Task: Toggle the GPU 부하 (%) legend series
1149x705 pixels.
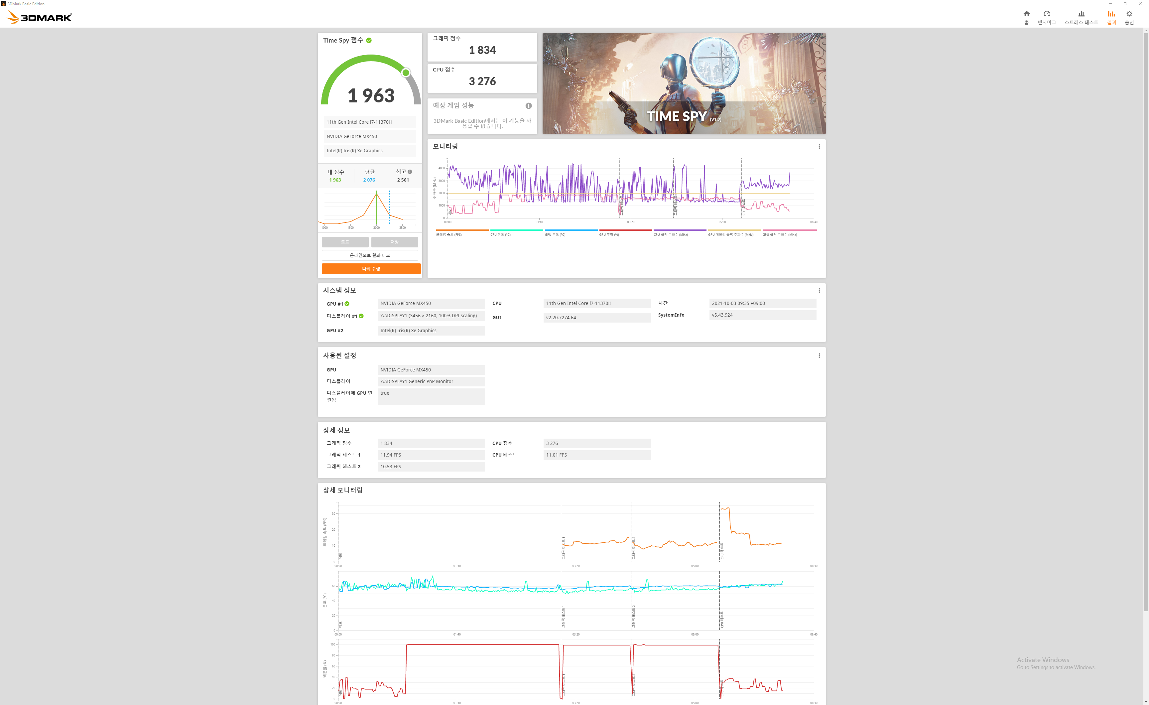Action: pyautogui.click(x=609, y=234)
